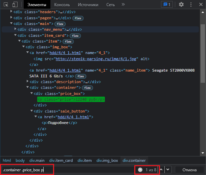The width and height of the screenshot is (206, 175).
Task: Expand the description div node
Action: click(28, 81)
